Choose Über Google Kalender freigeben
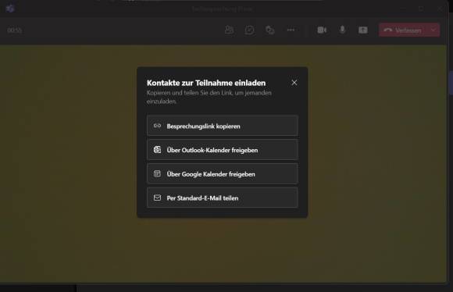Screen dimensions: 453x292 [x=222, y=173]
